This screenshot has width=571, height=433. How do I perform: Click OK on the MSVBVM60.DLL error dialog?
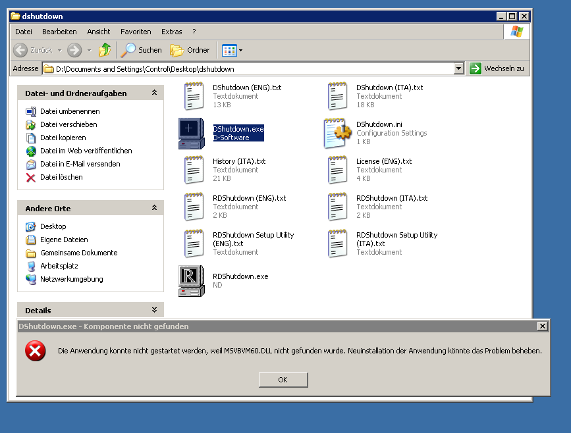pyautogui.click(x=283, y=380)
